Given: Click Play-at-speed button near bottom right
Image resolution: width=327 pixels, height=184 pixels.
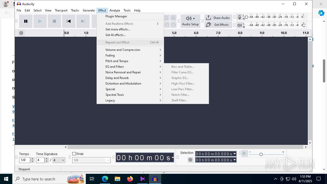Looking at the screenshot, I should pos(244,153).
